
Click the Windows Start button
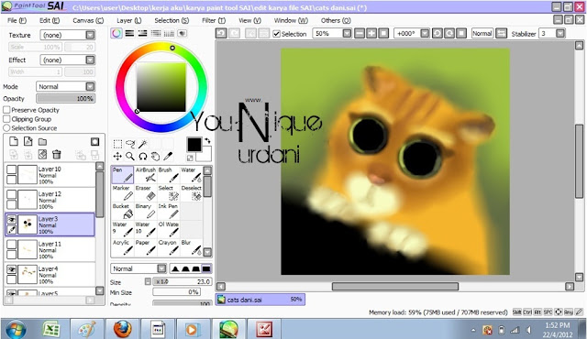pyautogui.click(x=16, y=330)
